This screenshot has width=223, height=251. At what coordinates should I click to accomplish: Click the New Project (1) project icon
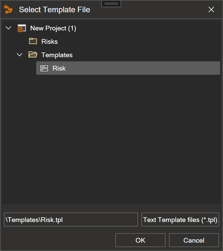[x=22, y=28]
